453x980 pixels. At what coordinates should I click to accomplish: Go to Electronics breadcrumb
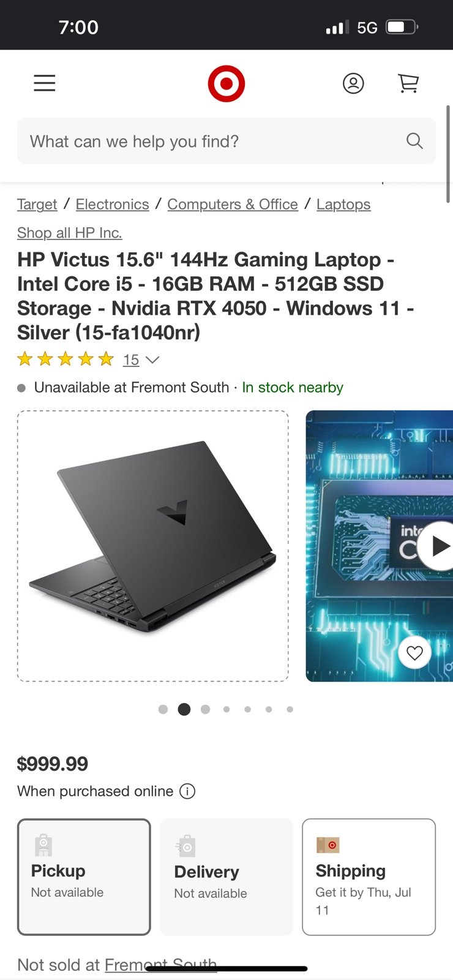coord(113,204)
